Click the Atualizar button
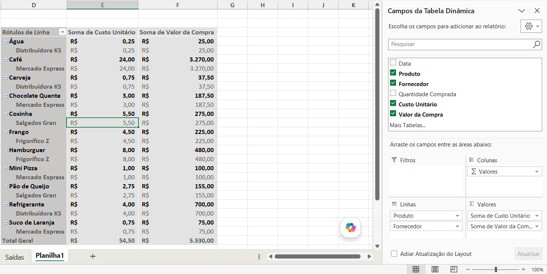The image size is (547, 274). [528, 254]
